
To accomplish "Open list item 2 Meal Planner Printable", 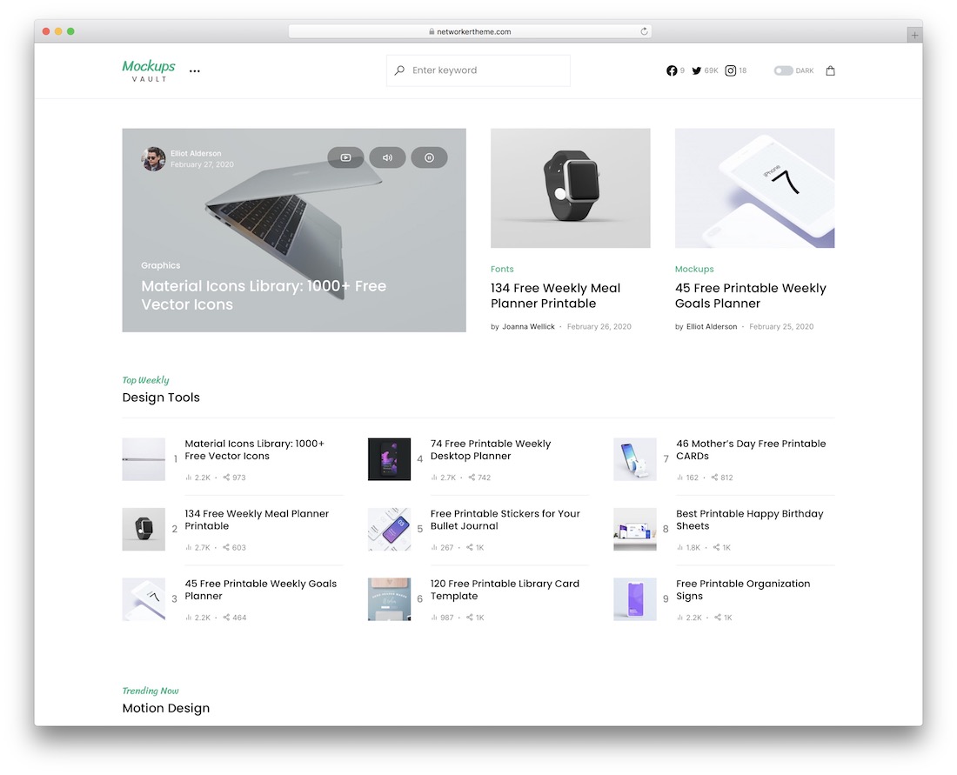I will [257, 520].
